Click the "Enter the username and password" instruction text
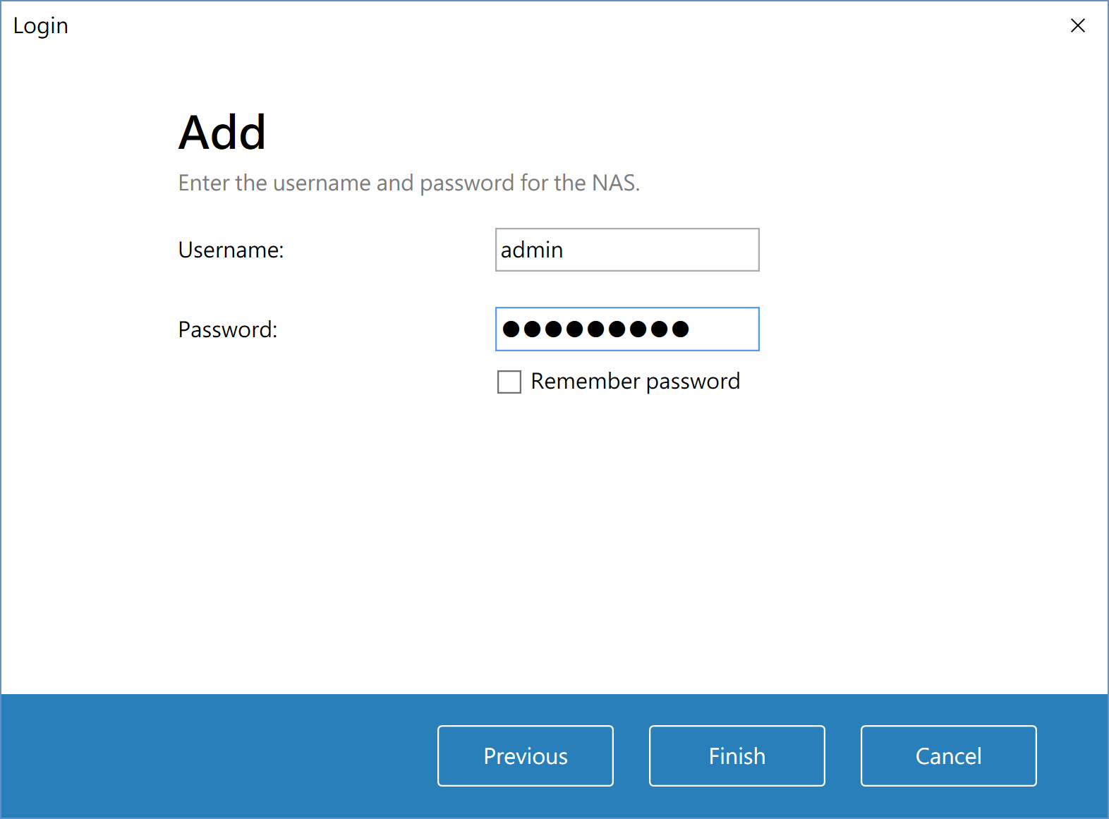Screen dimensions: 1109x819 tap(346, 183)
